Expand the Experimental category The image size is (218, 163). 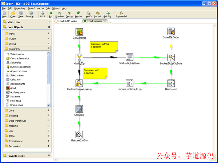(48, 141)
